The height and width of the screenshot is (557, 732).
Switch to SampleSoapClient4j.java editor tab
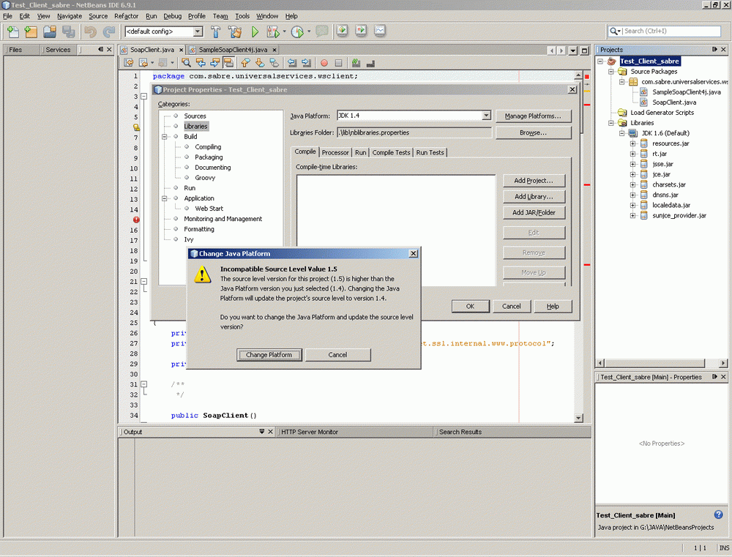233,50
